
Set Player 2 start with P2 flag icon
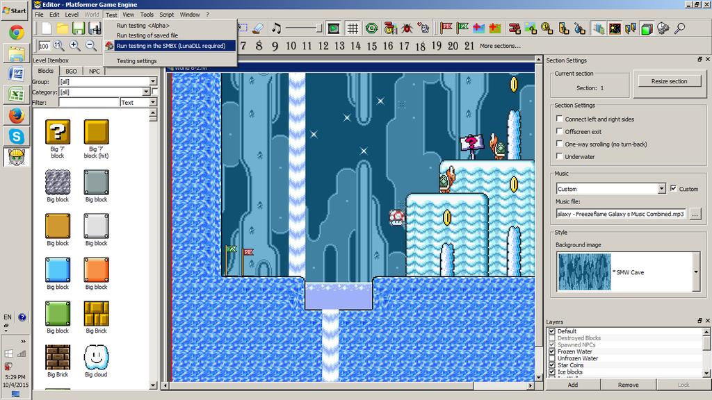462,28
